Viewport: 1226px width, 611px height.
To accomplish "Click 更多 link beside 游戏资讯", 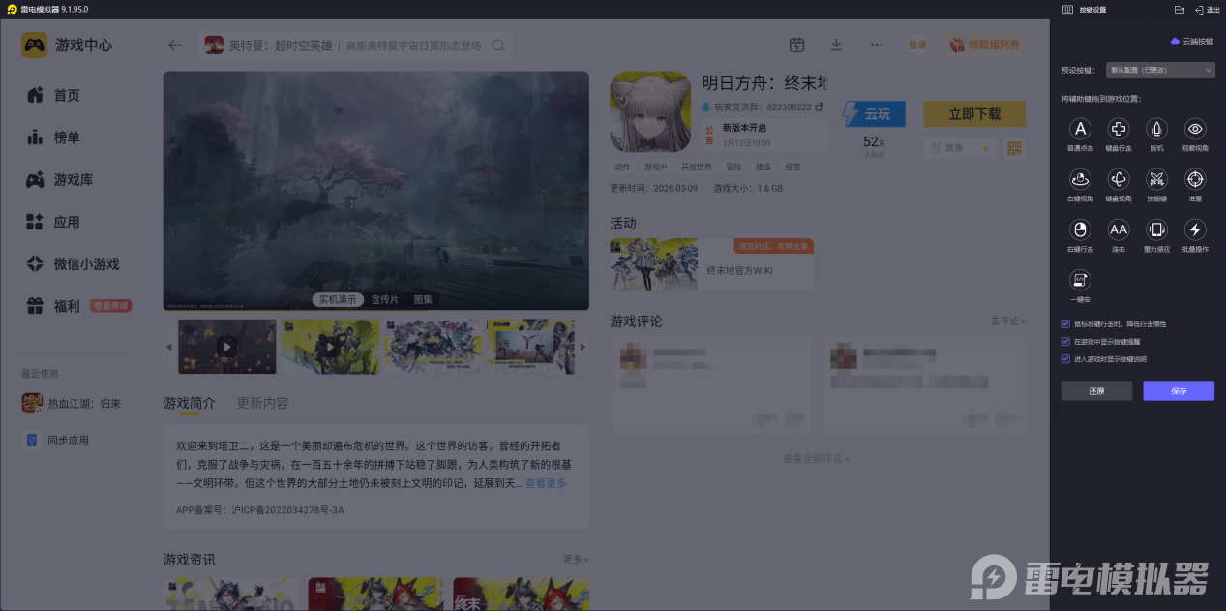I will [x=576, y=559].
